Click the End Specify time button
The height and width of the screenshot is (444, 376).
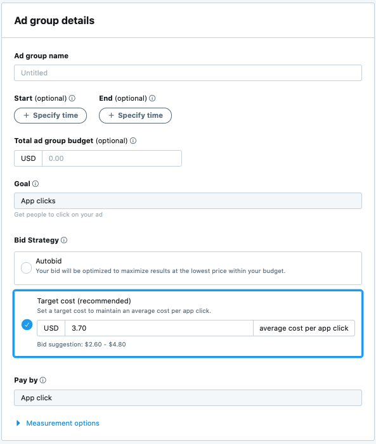click(x=135, y=115)
